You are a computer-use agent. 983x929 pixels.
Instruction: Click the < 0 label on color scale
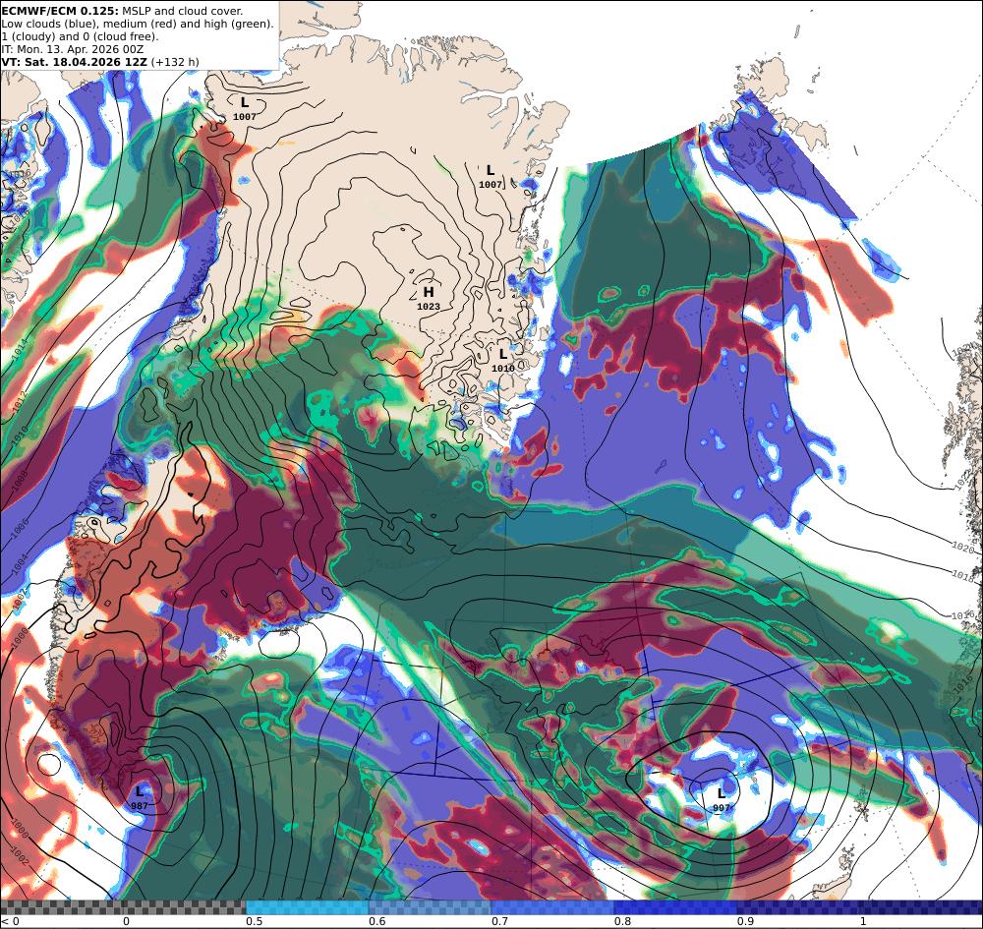[10, 921]
